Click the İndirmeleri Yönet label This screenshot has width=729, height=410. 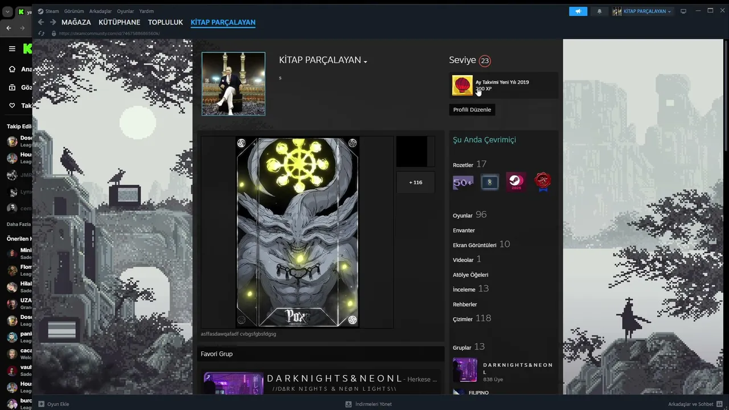click(x=373, y=404)
